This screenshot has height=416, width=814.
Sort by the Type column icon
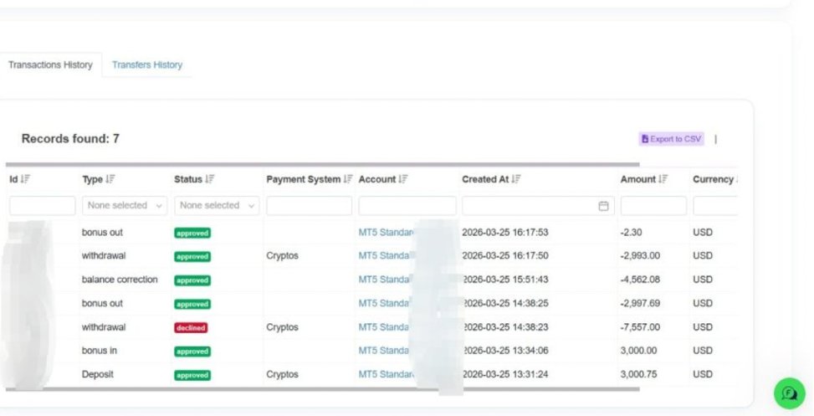tap(110, 179)
